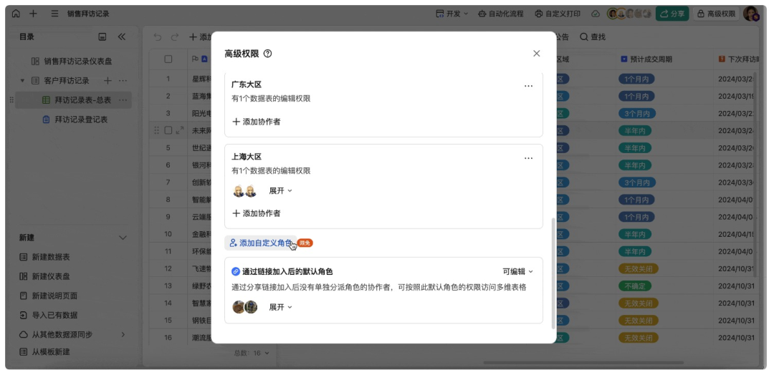Click the 不确定 tag in row 13
The height and width of the screenshot is (375, 774).
(x=634, y=286)
